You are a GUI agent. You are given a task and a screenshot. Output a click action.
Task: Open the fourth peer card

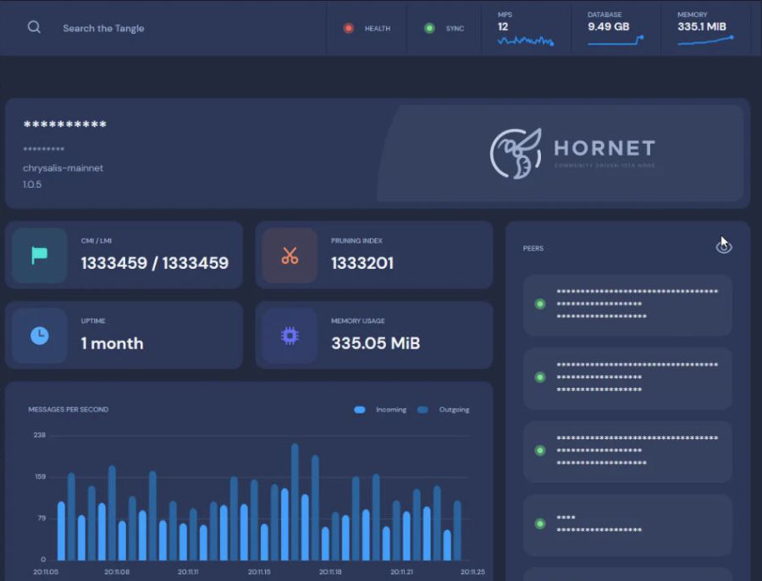[627, 524]
